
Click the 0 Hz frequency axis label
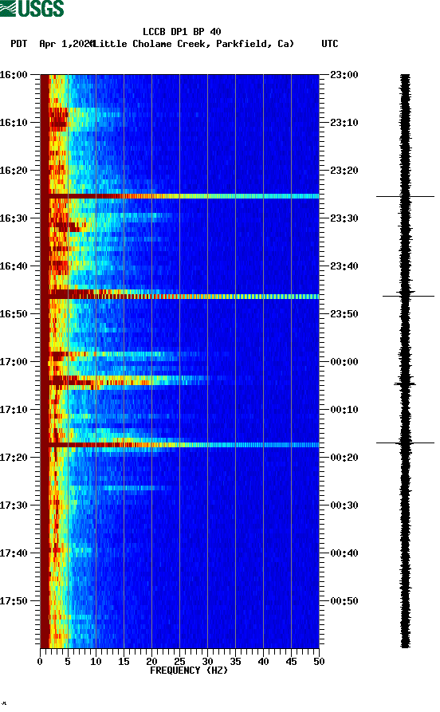[40, 662]
